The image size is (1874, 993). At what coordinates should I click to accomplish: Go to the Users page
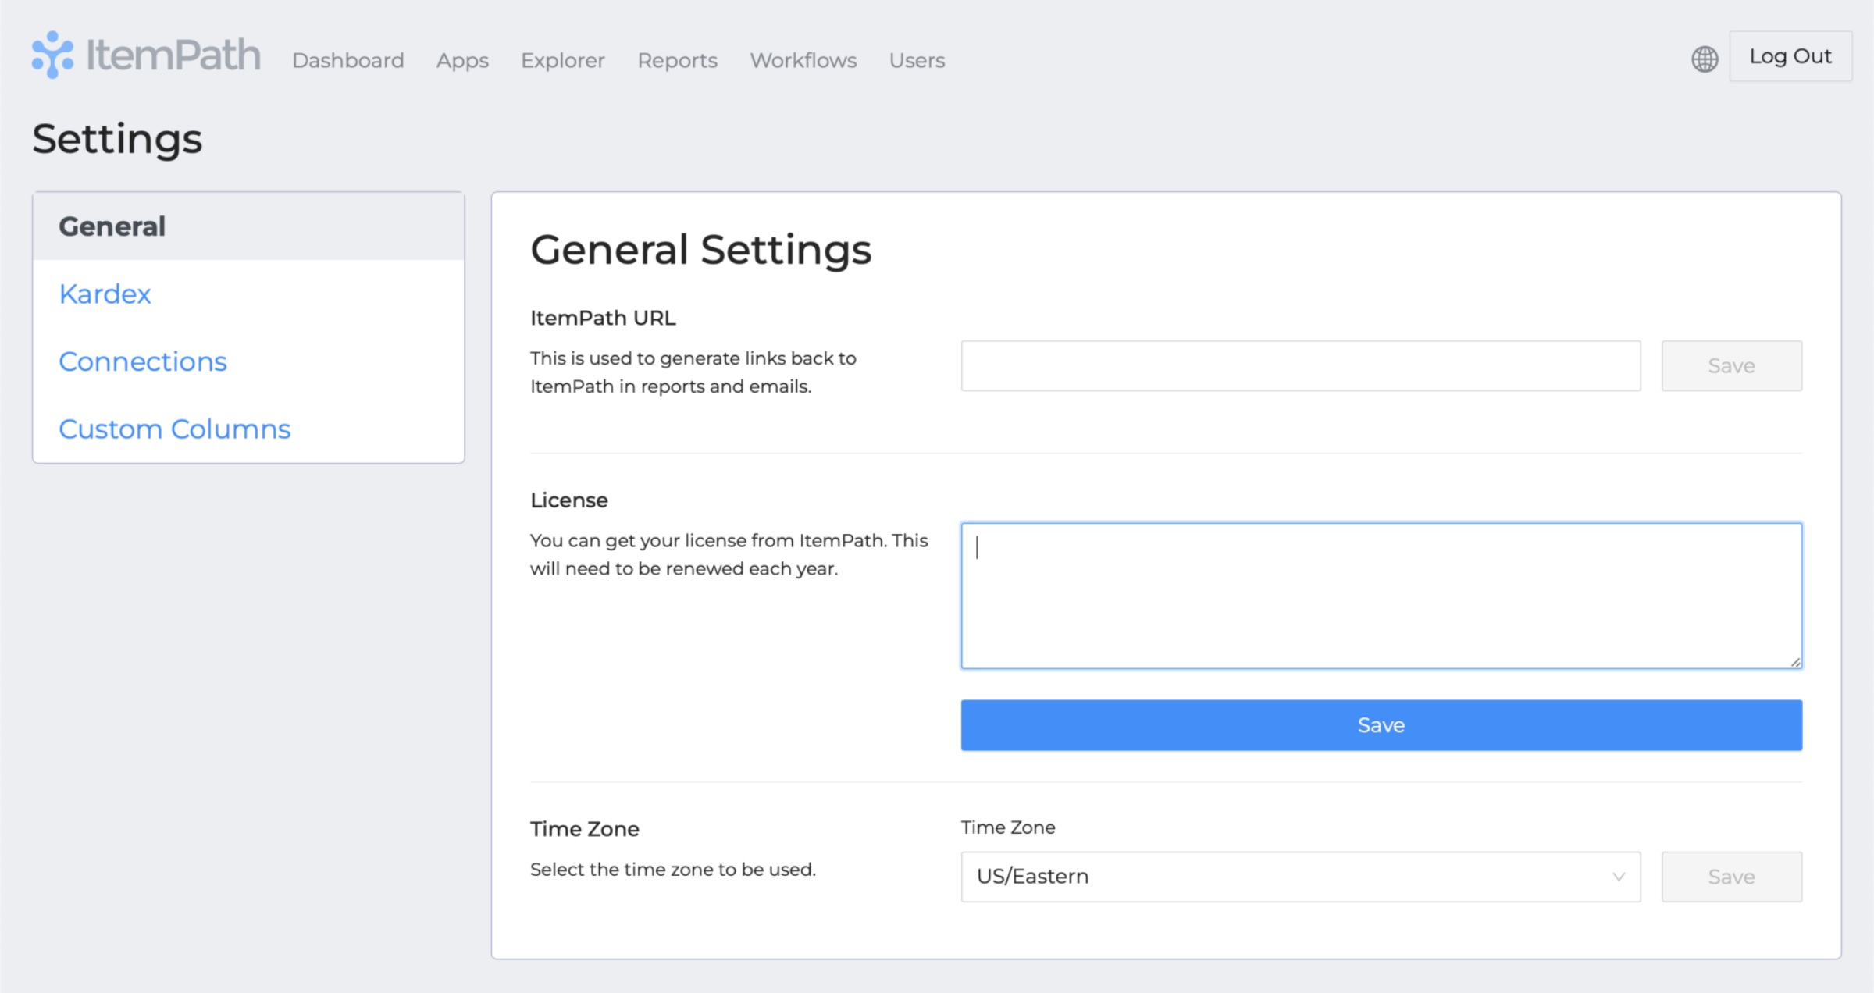(917, 60)
